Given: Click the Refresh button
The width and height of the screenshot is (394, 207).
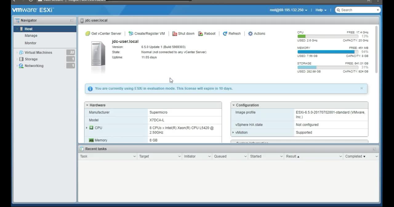Looking at the screenshot, I should pos(232,33).
